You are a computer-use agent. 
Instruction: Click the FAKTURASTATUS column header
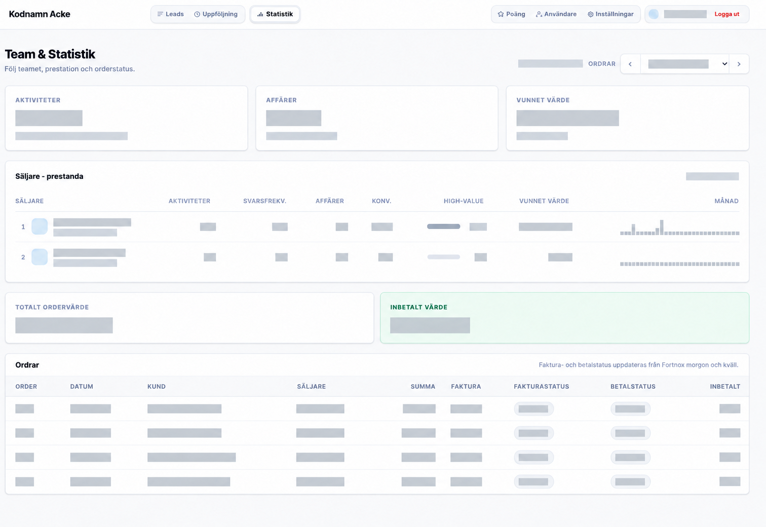click(x=542, y=386)
